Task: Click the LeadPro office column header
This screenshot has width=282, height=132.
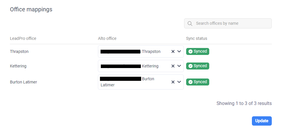Action: [x=23, y=38]
